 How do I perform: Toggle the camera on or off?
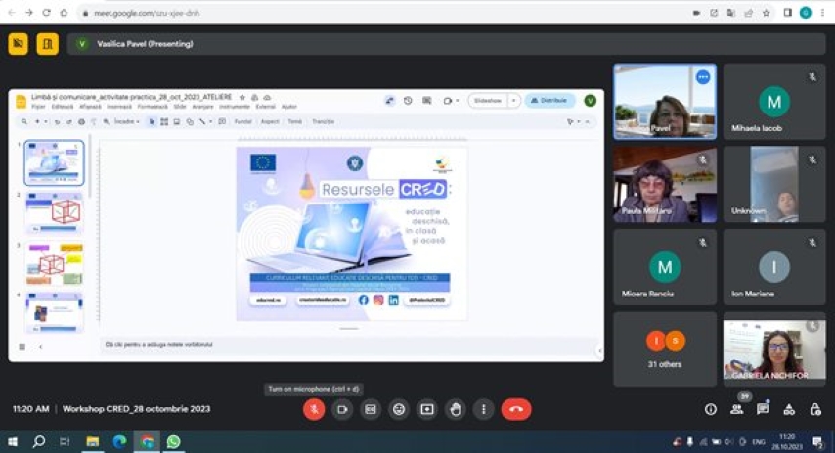[342, 409]
